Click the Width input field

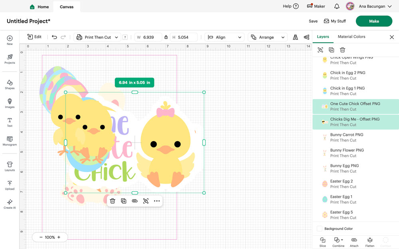pyautogui.click(x=148, y=37)
